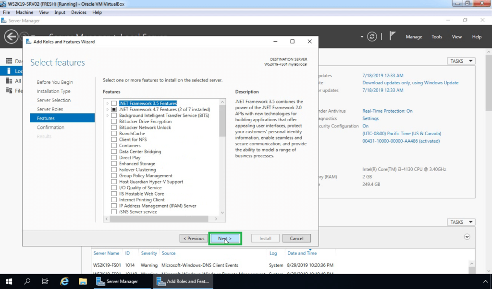Show hidden system tray icons chevron

click(x=485, y=281)
